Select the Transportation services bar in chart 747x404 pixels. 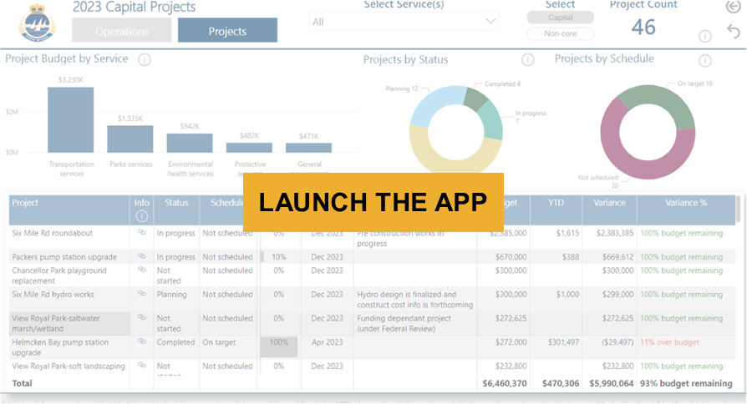click(70, 119)
